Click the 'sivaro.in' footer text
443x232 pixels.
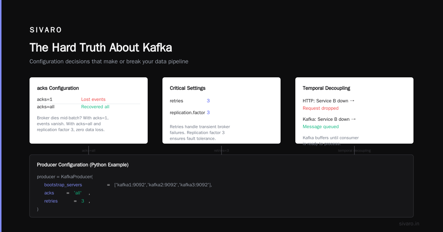tap(409, 224)
